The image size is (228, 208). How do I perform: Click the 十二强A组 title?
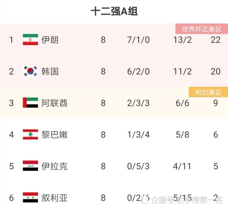(x=114, y=11)
